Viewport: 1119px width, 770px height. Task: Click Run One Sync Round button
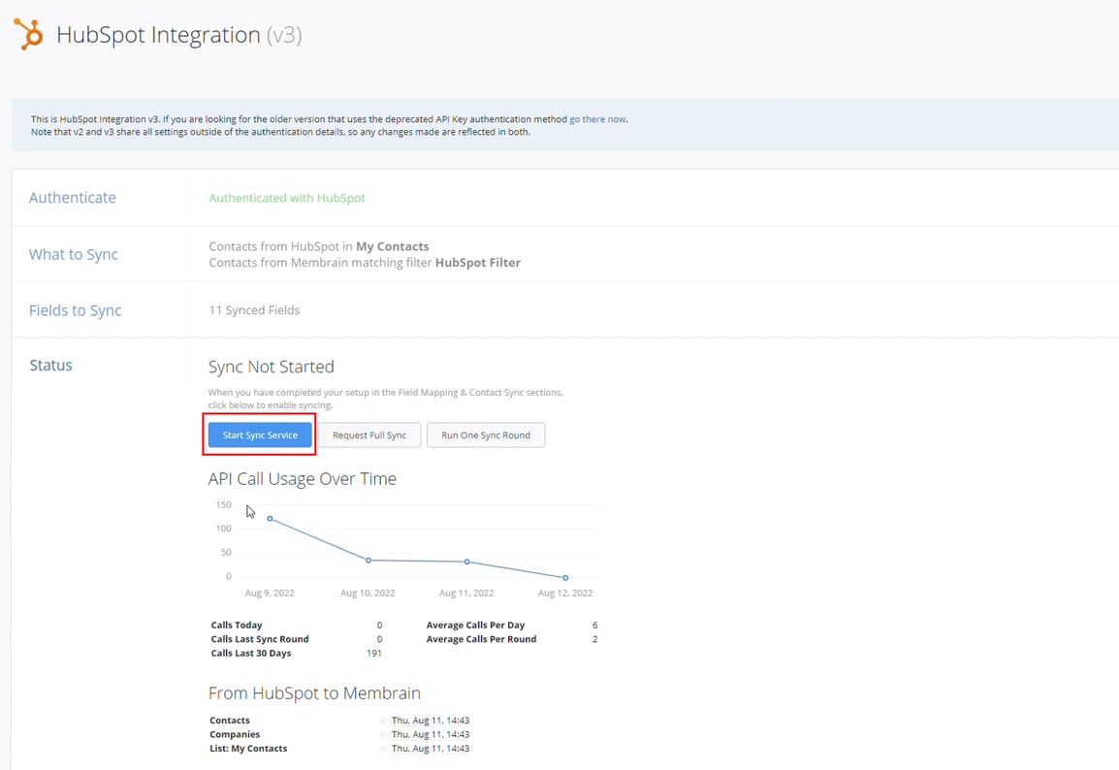[x=485, y=435]
